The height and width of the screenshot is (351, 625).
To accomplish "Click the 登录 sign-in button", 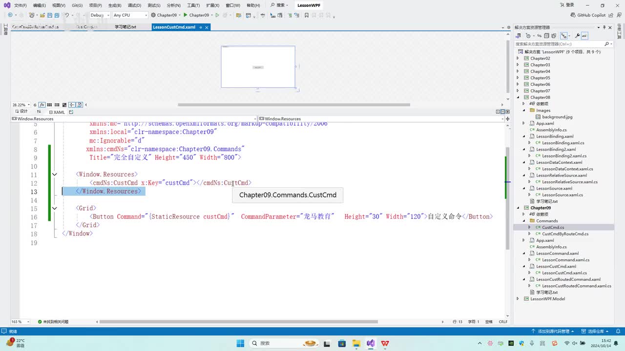I will tap(566, 5).
